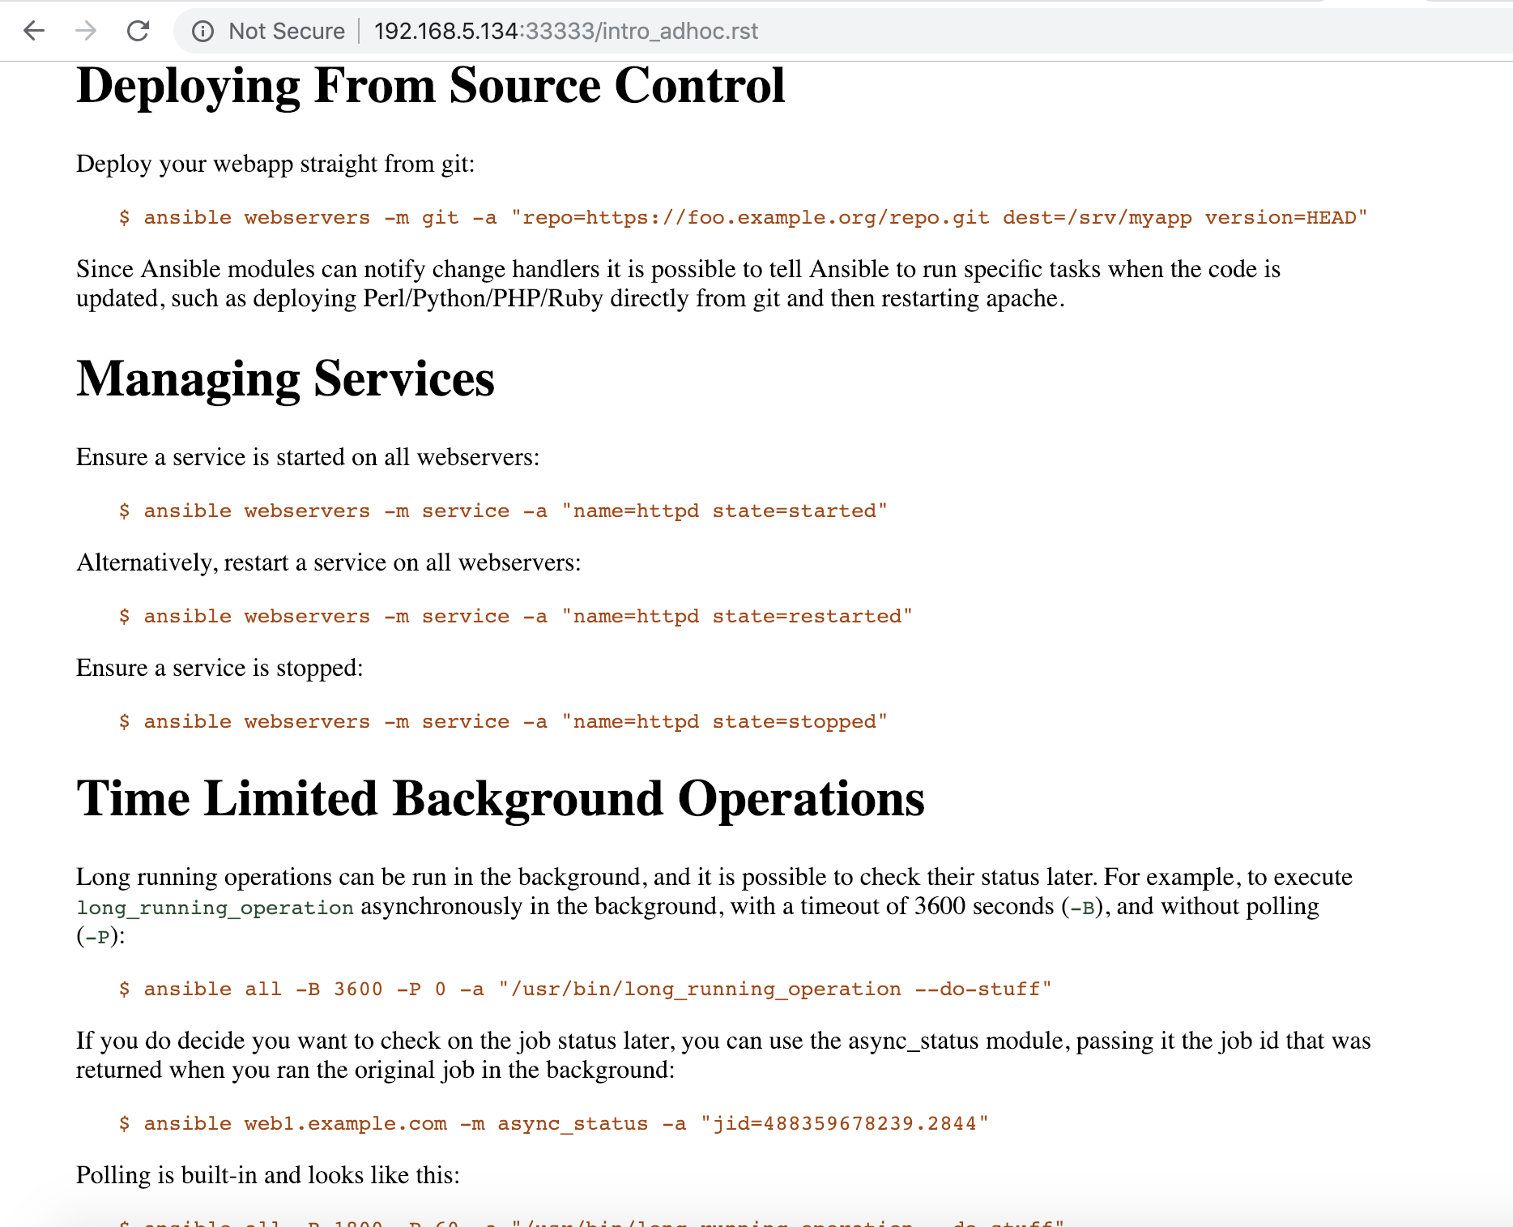Image resolution: width=1513 pixels, height=1227 pixels.
Task: Click the long_running_operation inline code text
Action: [x=215, y=907]
